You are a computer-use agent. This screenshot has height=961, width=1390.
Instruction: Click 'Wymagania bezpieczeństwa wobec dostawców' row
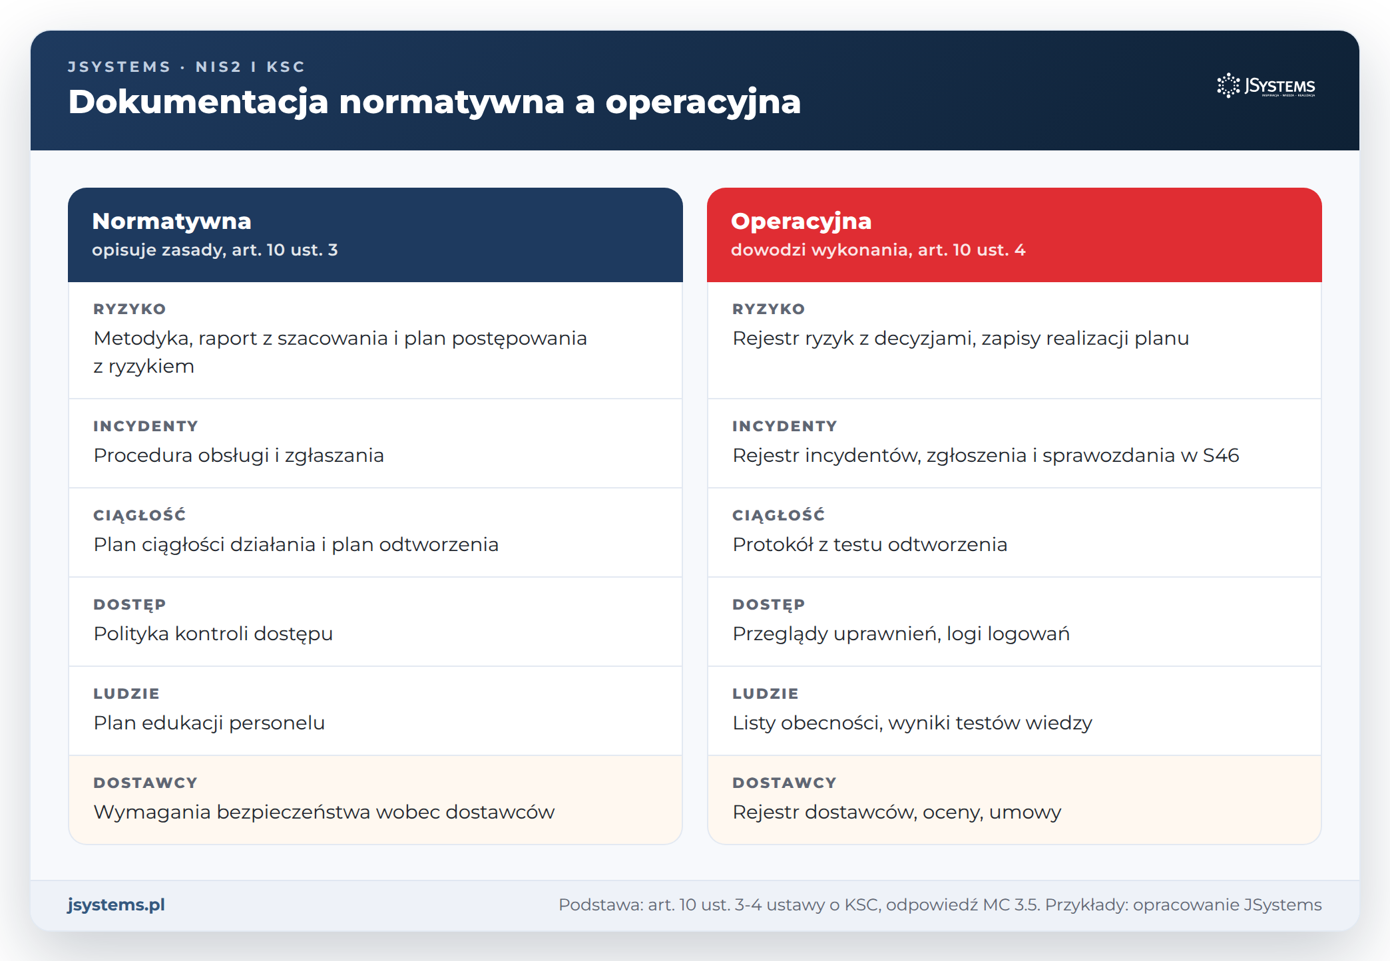tap(375, 800)
